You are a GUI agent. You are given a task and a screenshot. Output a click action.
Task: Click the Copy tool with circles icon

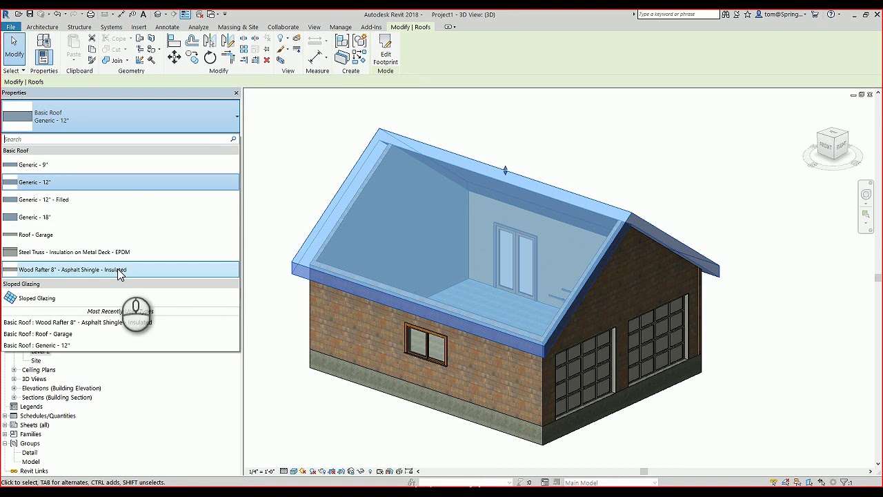click(192, 58)
